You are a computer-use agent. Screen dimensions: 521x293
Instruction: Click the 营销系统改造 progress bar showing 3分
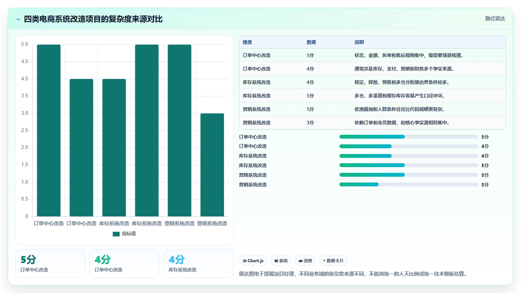tap(409, 184)
